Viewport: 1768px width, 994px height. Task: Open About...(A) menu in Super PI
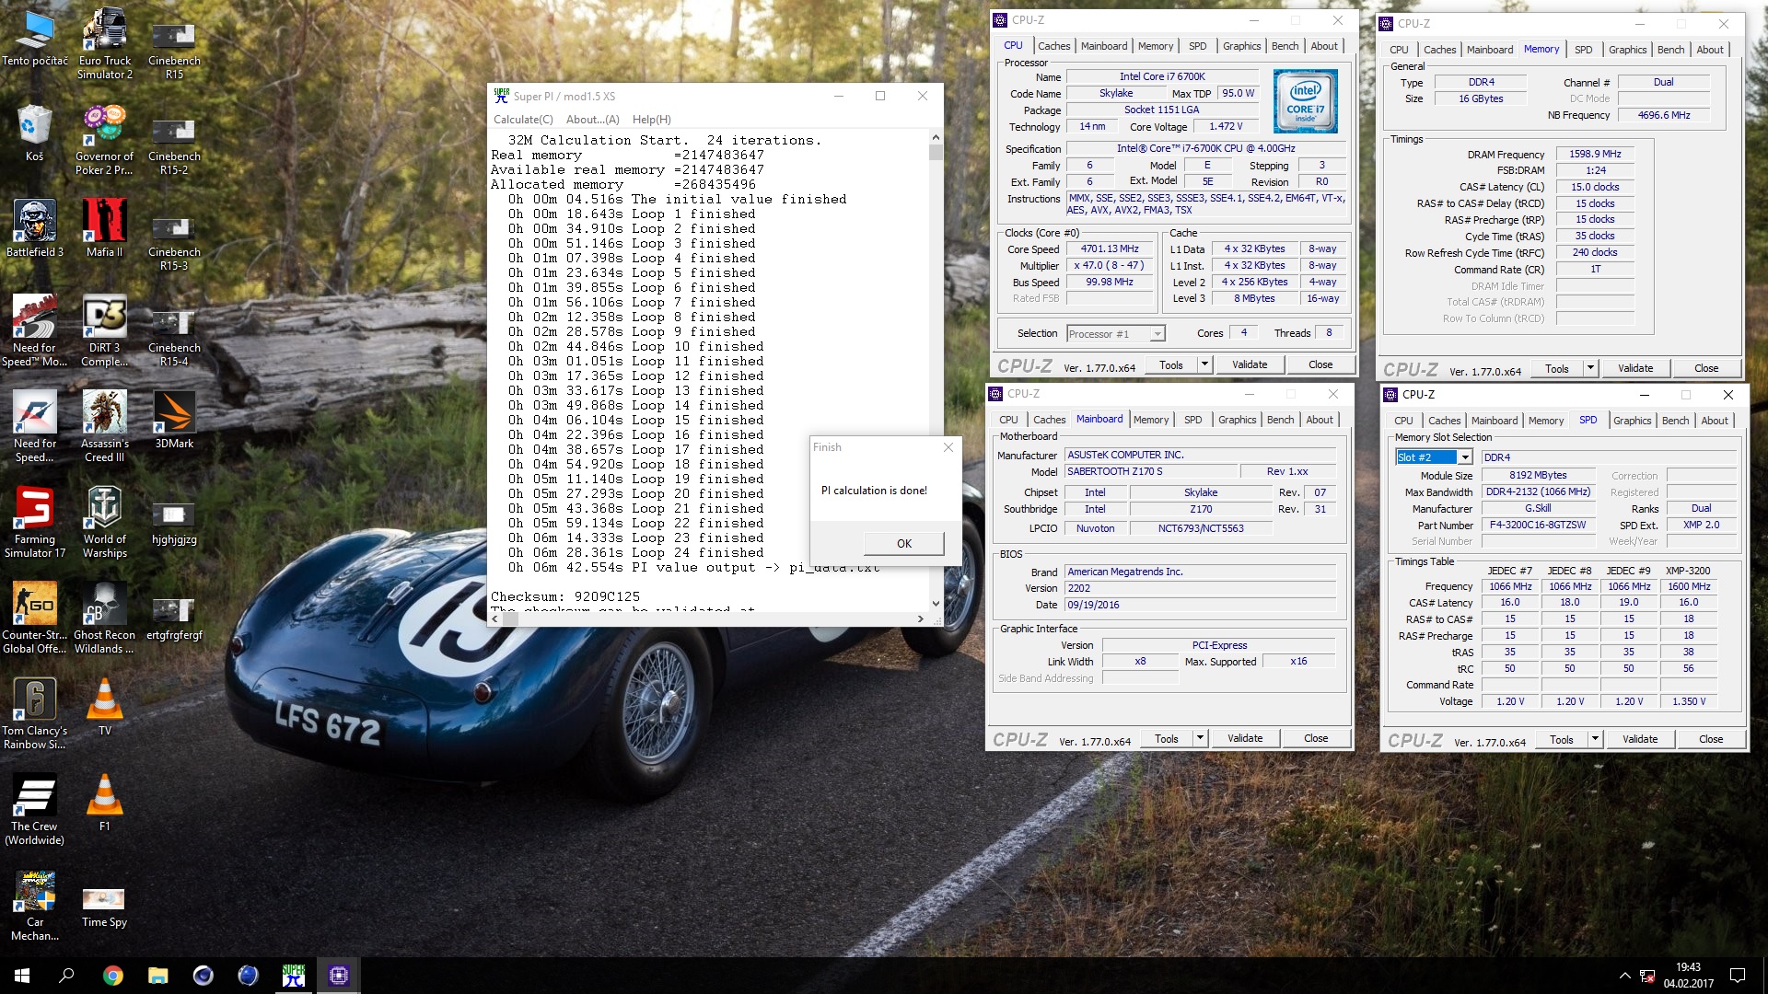[x=592, y=120]
